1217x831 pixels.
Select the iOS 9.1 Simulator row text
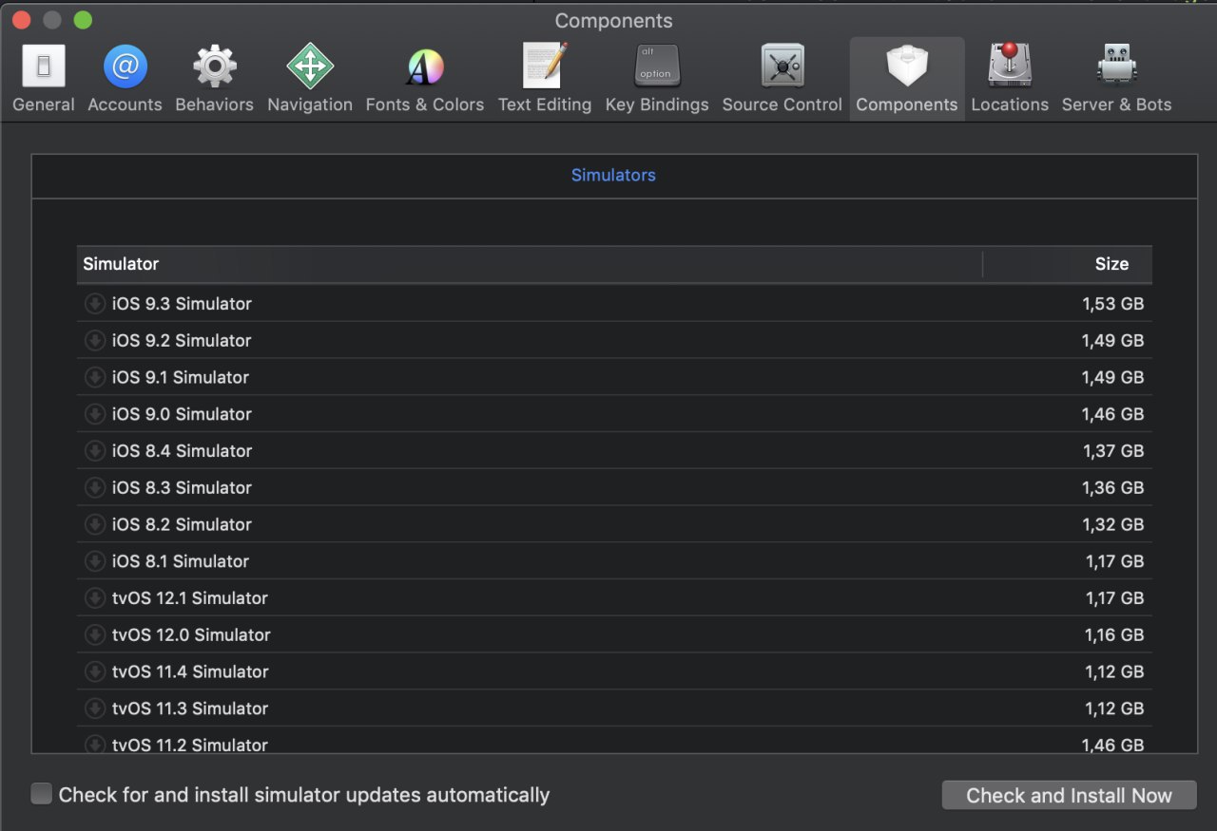pos(181,377)
